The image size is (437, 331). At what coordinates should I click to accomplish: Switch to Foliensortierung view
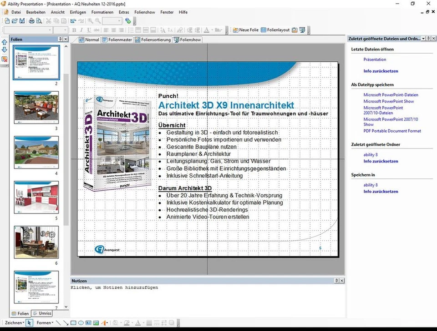(x=152, y=40)
